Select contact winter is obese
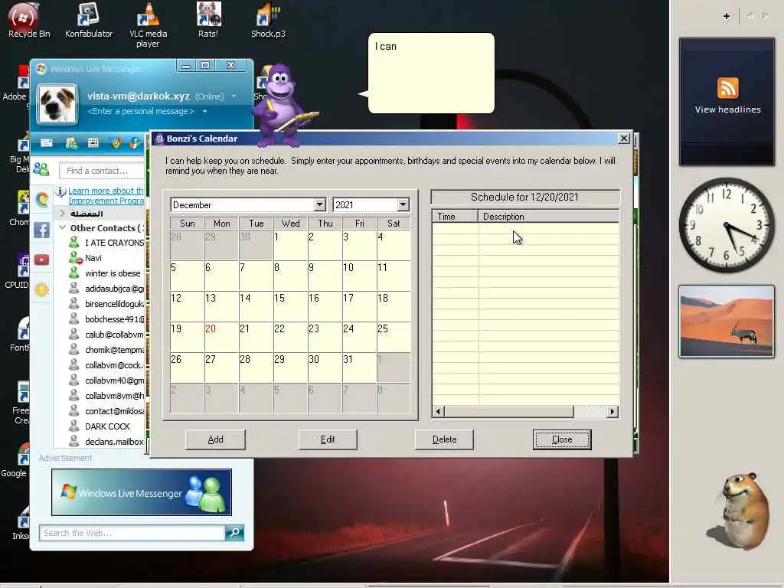Image resolution: width=784 pixels, height=588 pixels. pyautogui.click(x=113, y=273)
